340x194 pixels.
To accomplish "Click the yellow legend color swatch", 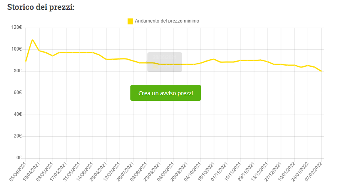I will click(130, 21).
